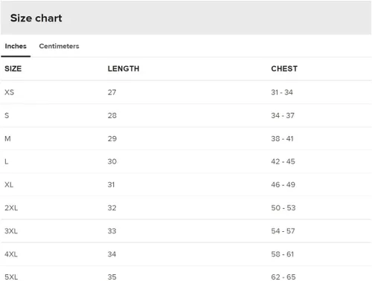The width and height of the screenshot is (372, 281).
Task: Select the 3XL size row label
Action: pyautogui.click(x=11, y=231)
